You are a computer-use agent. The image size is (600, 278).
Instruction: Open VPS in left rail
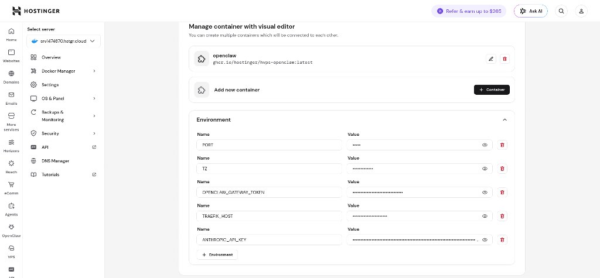point(12,252)
